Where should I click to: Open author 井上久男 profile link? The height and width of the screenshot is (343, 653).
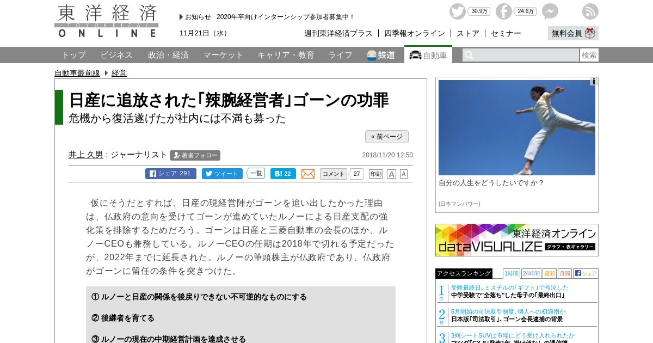tap(86, 155)
